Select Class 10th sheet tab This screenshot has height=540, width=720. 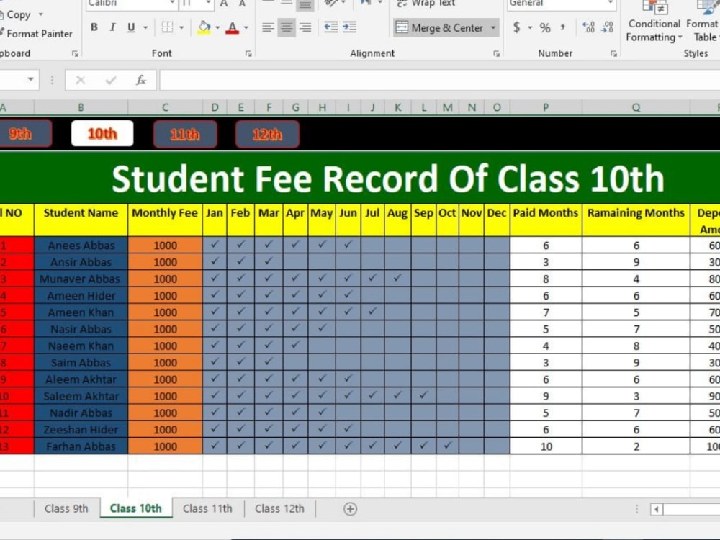(x=136, y=508)
